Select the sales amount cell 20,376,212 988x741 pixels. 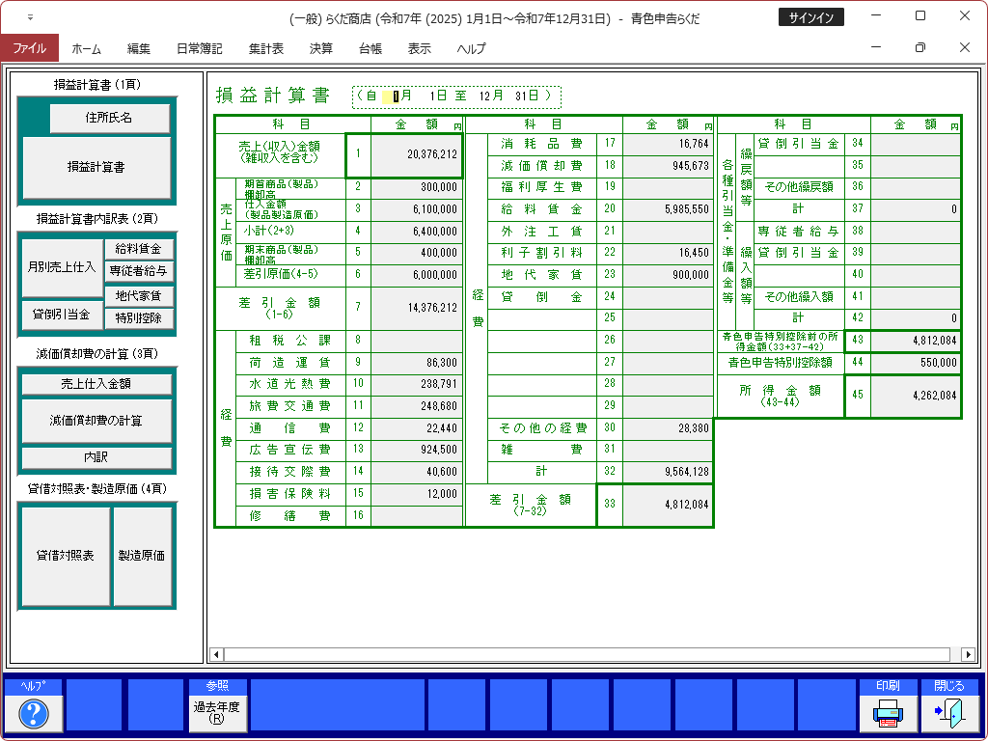point(416,154)
